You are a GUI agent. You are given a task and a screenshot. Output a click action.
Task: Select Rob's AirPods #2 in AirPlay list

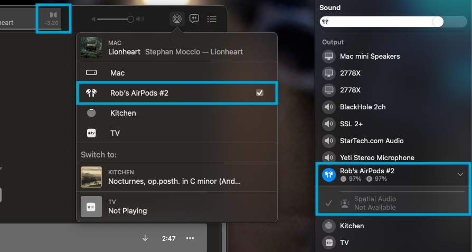177,93
